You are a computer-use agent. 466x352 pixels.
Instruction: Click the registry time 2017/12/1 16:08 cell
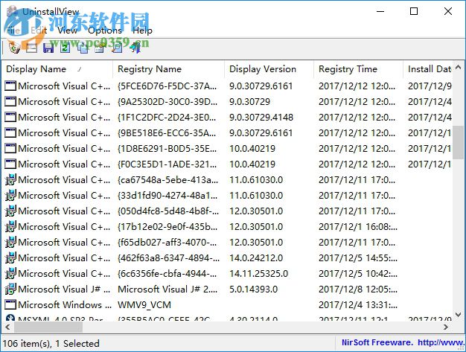pyautogui.click(x=358, y=227)
